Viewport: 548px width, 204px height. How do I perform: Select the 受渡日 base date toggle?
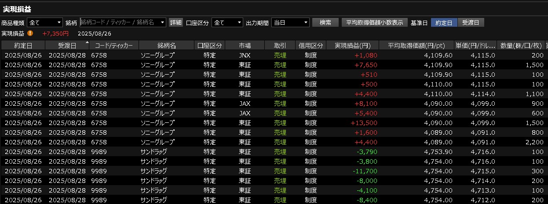click(x=471, y=22)
